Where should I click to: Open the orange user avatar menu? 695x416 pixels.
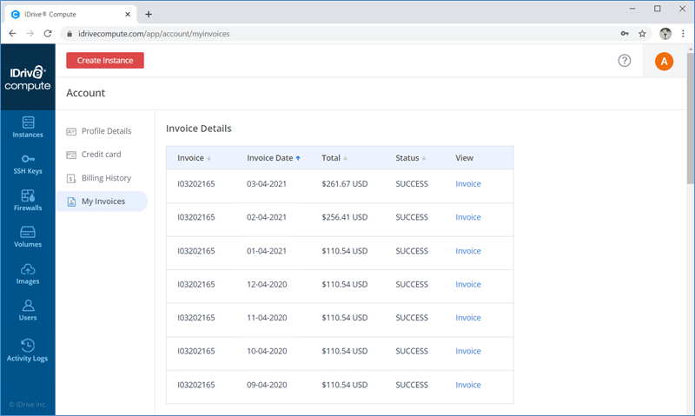coord(664,61)
